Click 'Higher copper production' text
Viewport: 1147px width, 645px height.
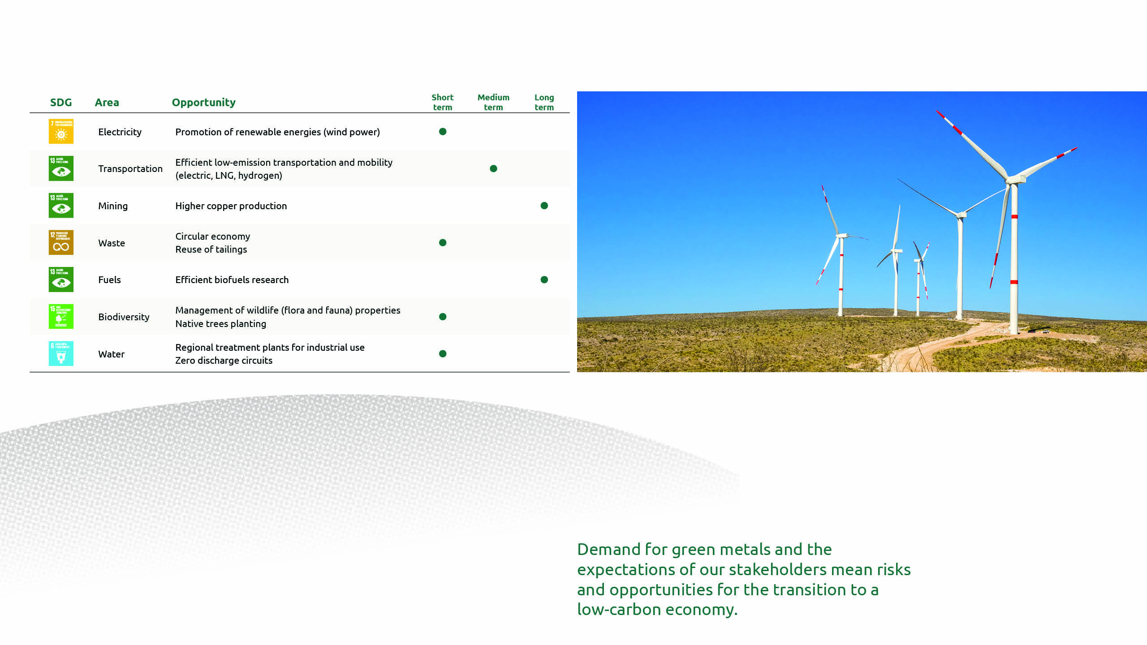pos(231,206)
